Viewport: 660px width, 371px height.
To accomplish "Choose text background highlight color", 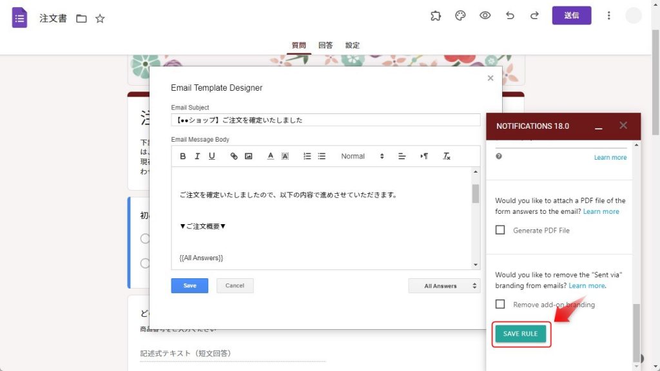I will pos(285,156).
